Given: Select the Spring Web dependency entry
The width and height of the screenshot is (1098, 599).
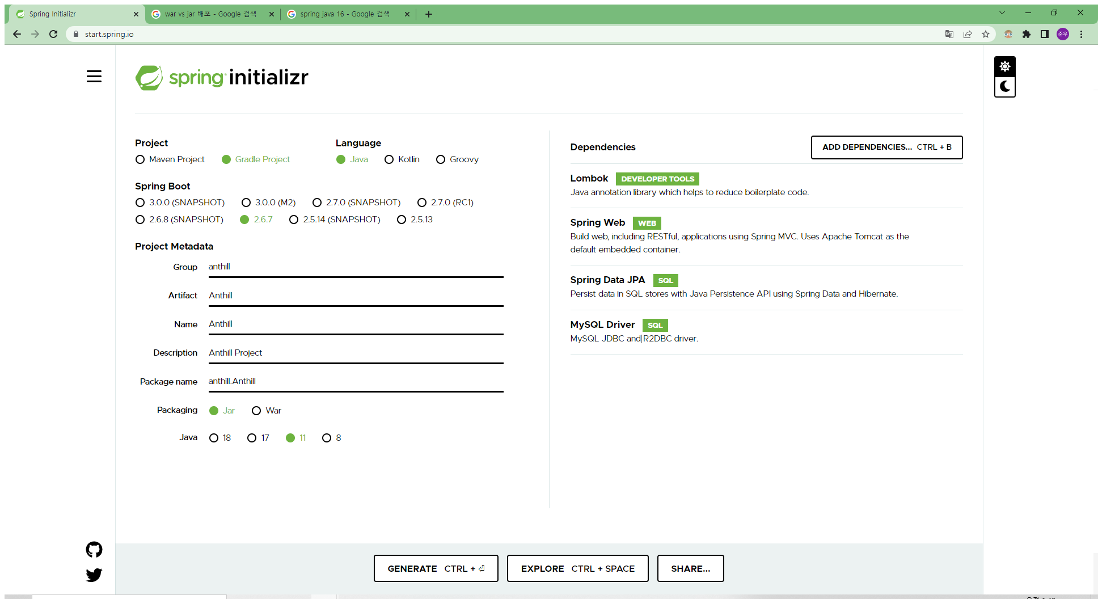Looking at the screenshot, I should click(x=766, y=236).
